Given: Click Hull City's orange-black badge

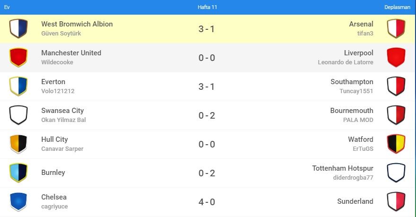Looking at the screenshot, I should click(18, 144).
